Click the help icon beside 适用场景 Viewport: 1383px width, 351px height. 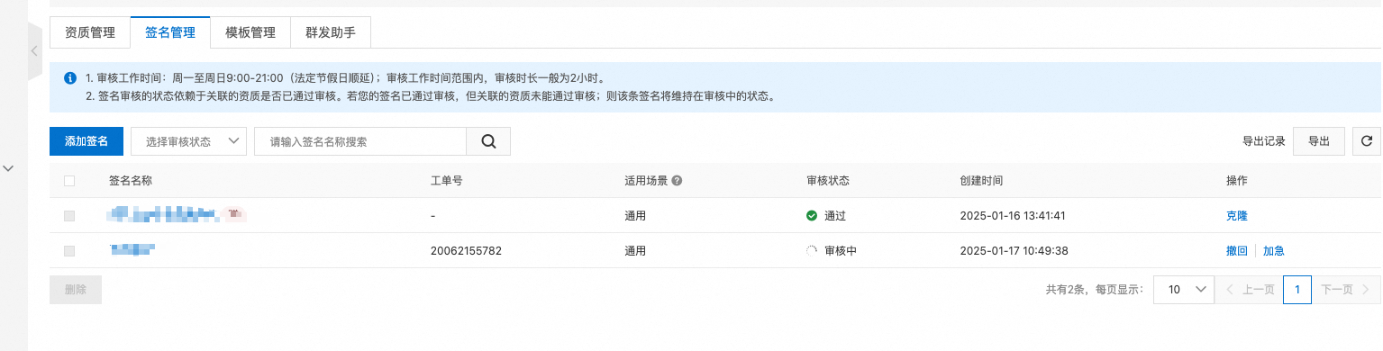pos(677,180)
